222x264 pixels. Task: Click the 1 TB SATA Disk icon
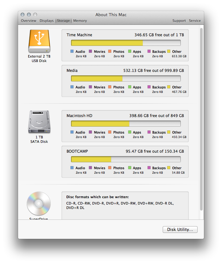[39, 122]
